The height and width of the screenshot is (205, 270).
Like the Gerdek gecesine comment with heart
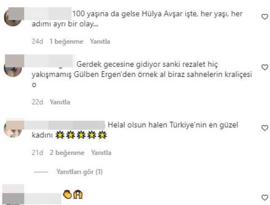coord(265,67)
